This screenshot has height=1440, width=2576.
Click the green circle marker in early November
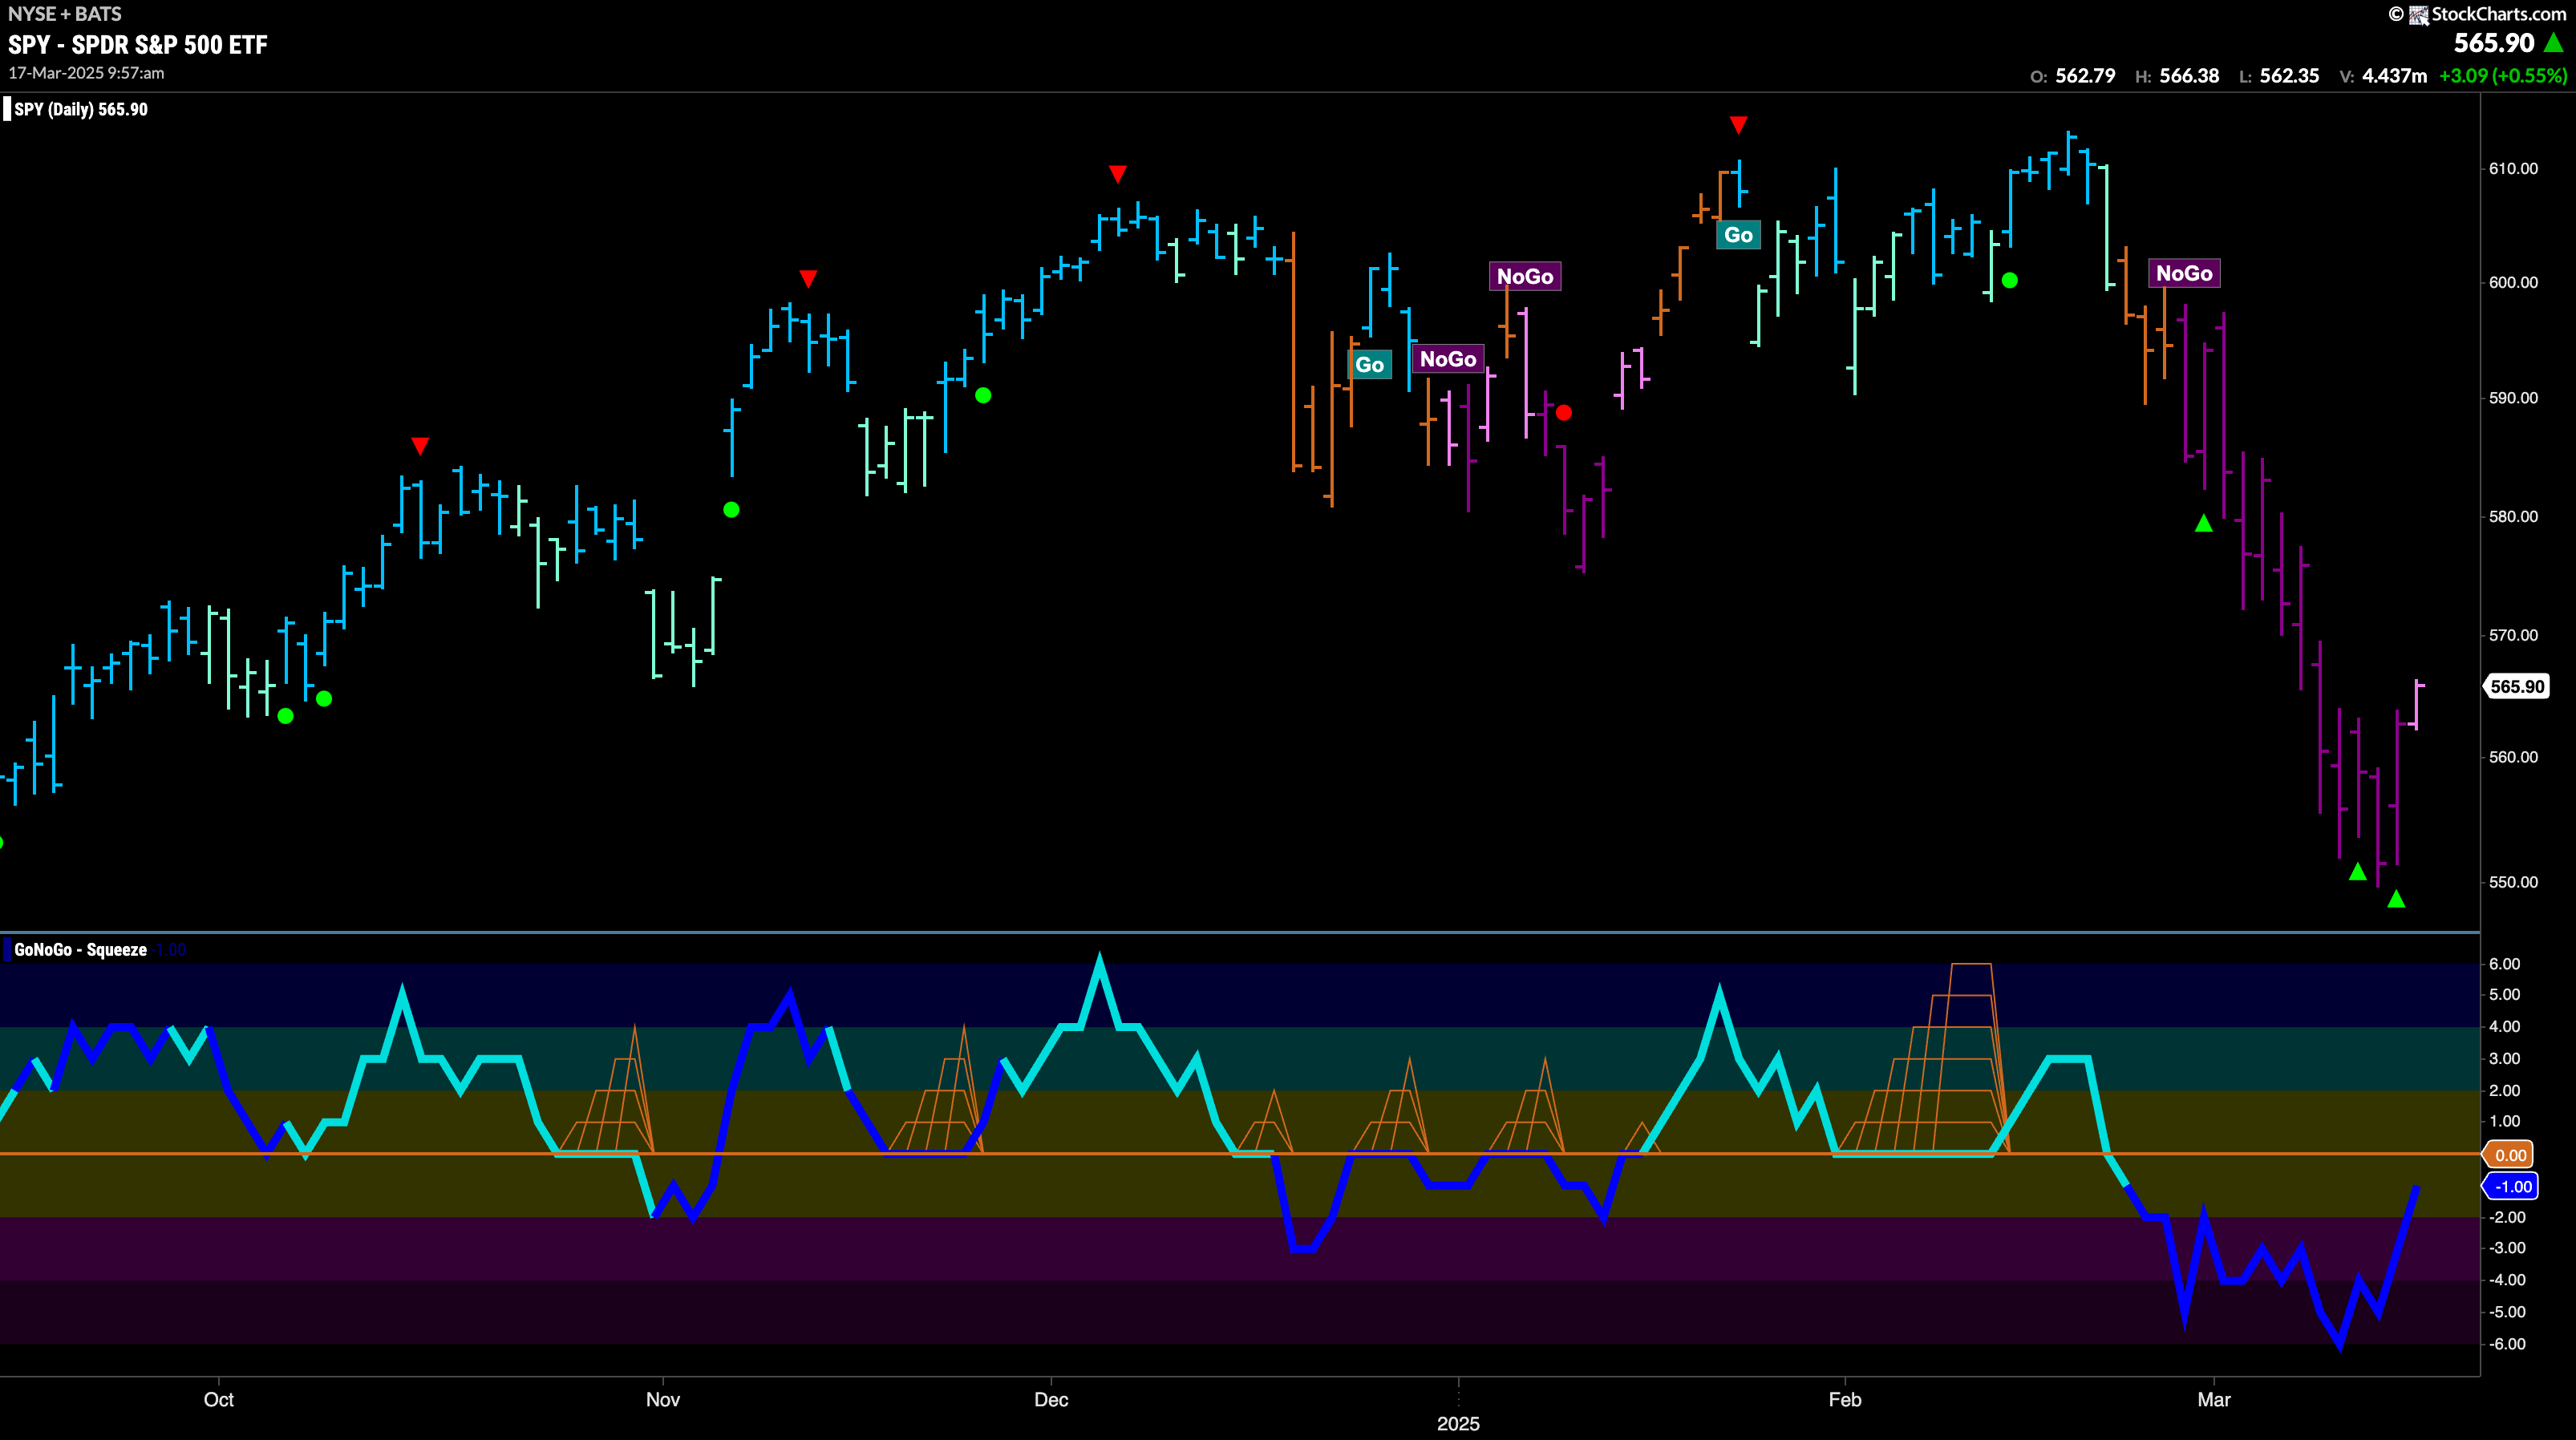731,510
